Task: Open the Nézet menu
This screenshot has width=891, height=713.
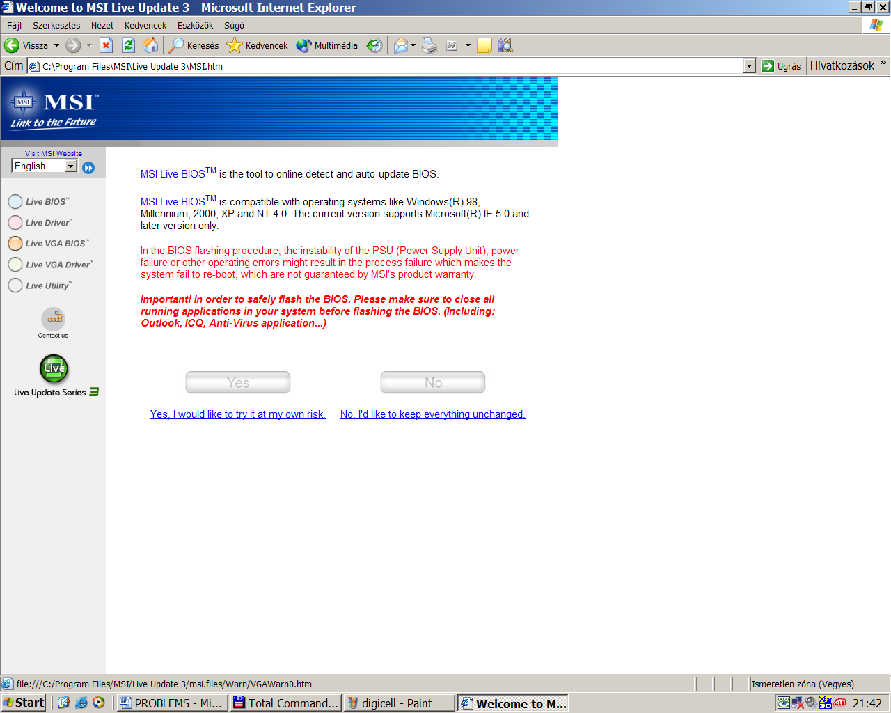Action: (x=102, y=25)
